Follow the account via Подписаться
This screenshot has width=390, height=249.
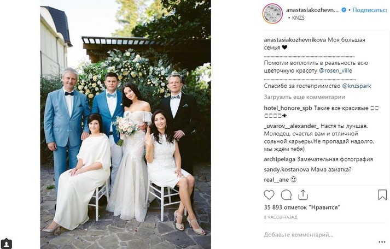[370, 10]
